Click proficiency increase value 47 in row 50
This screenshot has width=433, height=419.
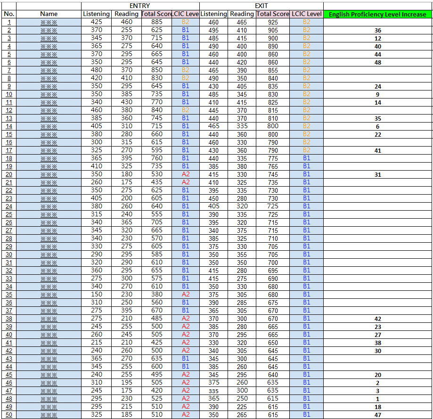(x=377, y=415)
